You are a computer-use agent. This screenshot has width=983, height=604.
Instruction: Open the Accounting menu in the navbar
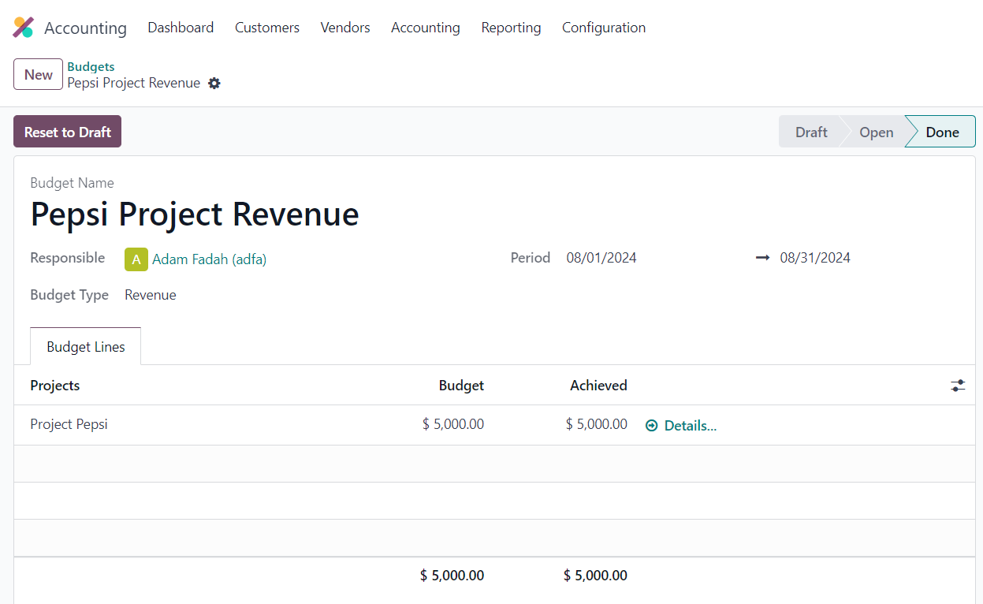(x=426, y=28)
